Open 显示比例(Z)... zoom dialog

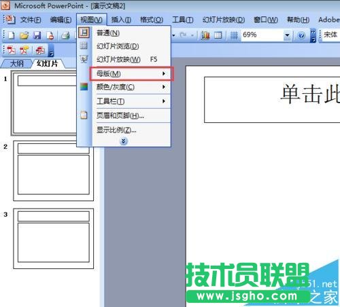point(131,130)
